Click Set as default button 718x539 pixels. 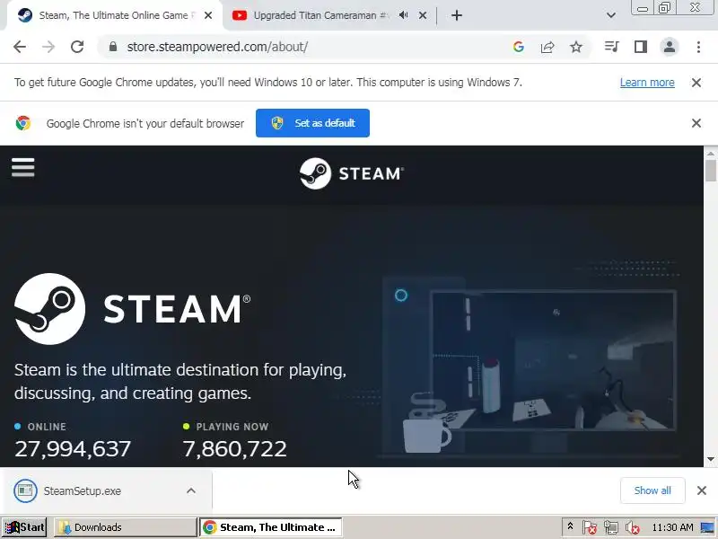click(312, 123)
